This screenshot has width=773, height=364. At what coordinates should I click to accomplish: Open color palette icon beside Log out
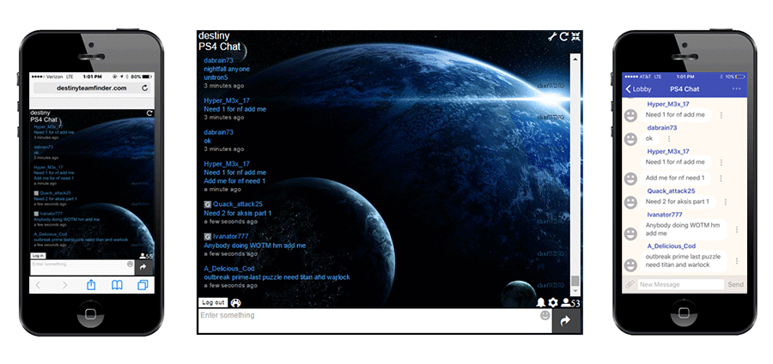coord(235,303)
